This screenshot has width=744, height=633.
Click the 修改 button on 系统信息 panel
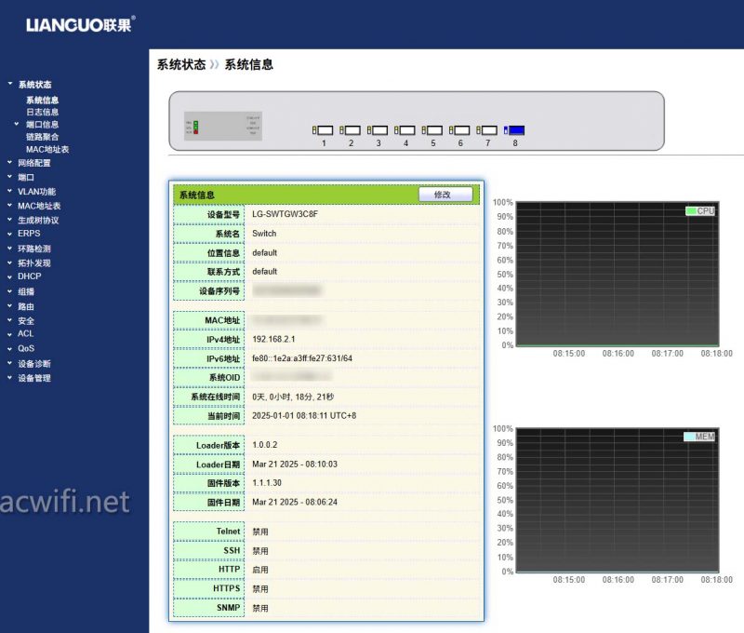(x=445, y=195)
